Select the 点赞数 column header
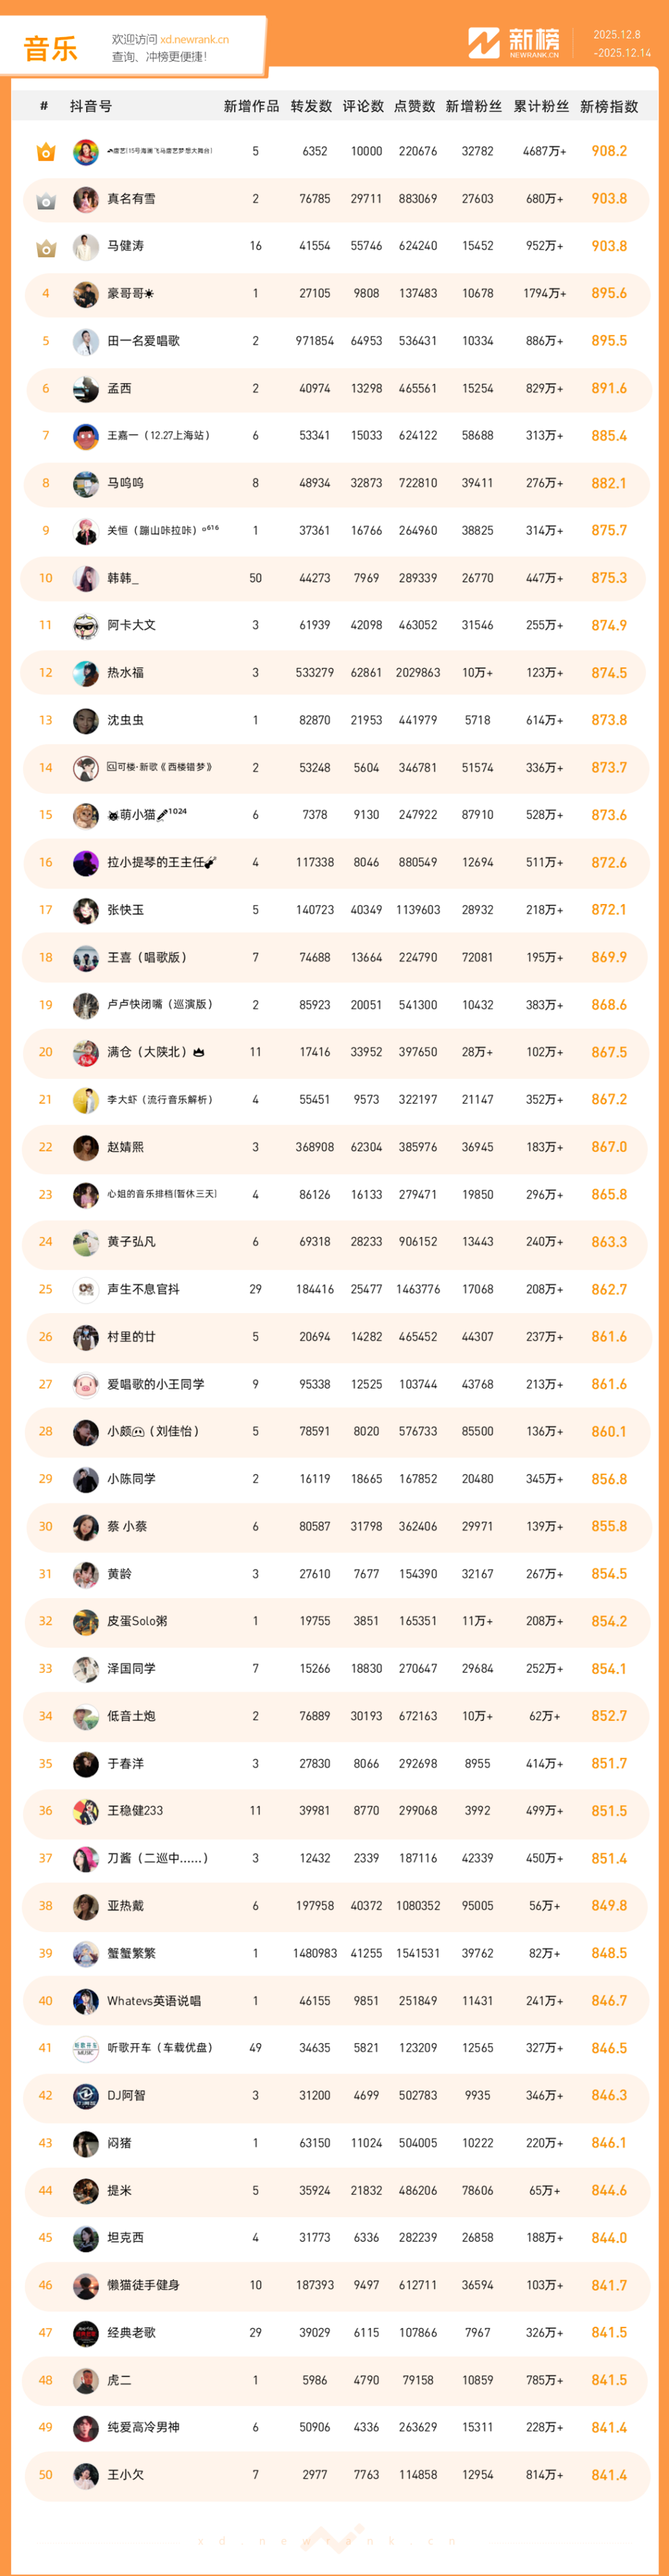This screenshot has width=669, height=2576. point(414,106)
